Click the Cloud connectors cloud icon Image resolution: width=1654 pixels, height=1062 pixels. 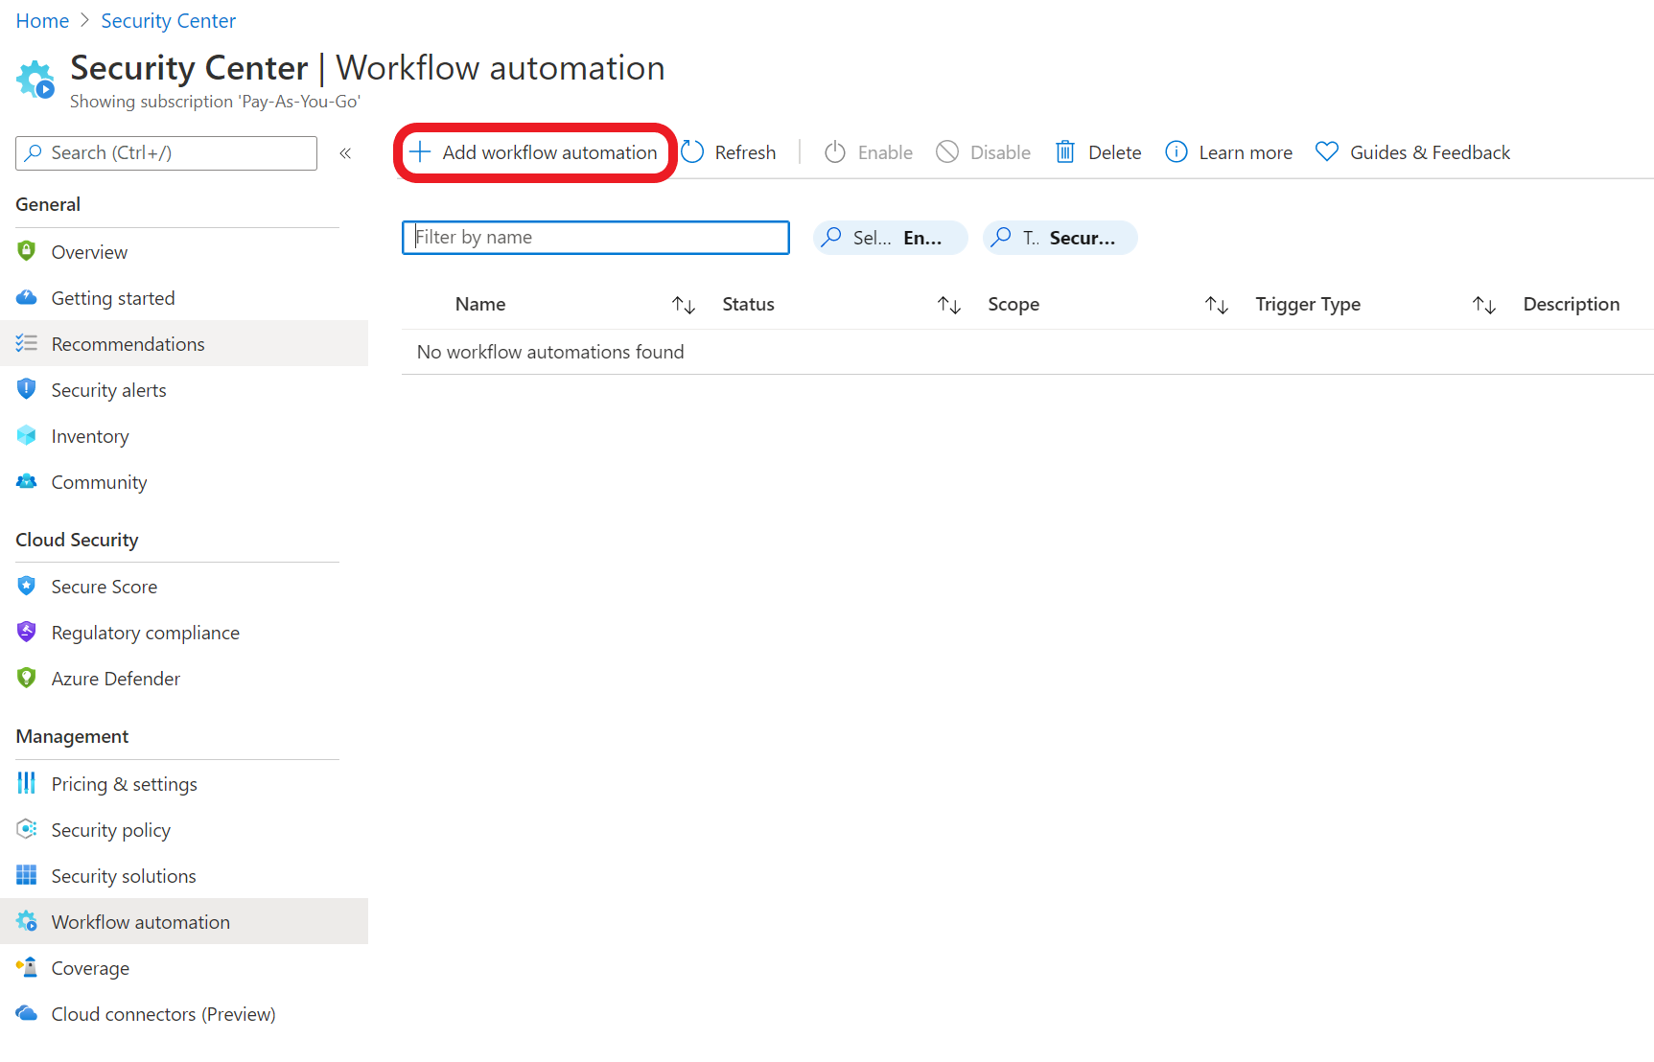(x=27, y=1013)
